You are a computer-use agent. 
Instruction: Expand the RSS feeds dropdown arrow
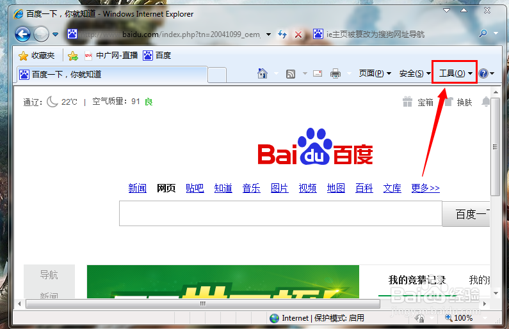click(305, 73)
